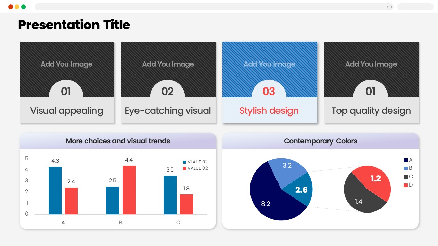Click the yellow window dot

[17, 7]
